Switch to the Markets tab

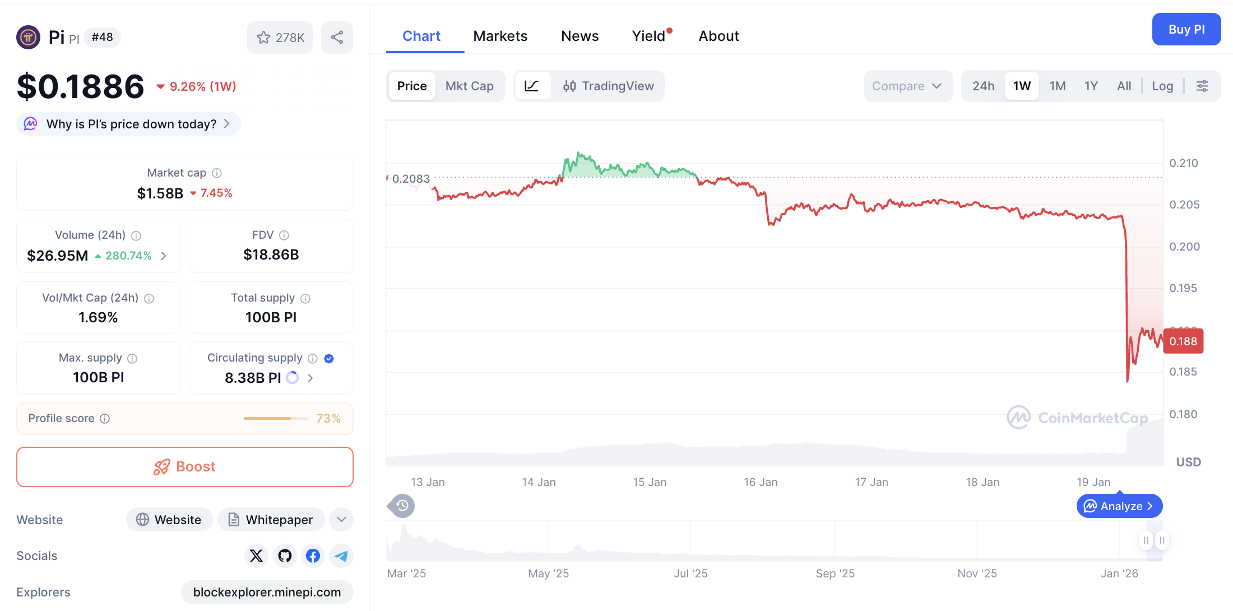(x=500, y=35)
